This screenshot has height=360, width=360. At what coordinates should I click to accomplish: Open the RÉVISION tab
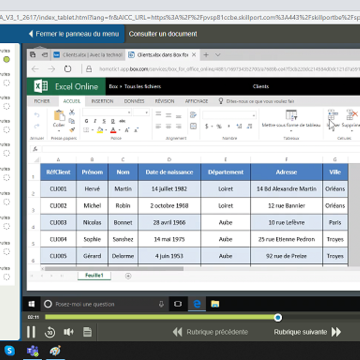coord(165,101)
